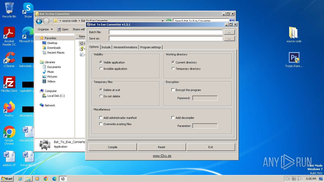Open the Versioninformations tab

tap(125, 47)
